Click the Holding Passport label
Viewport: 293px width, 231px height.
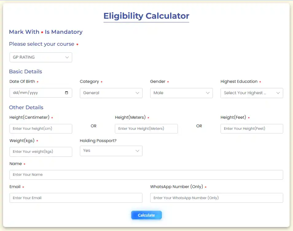[98, 141]
